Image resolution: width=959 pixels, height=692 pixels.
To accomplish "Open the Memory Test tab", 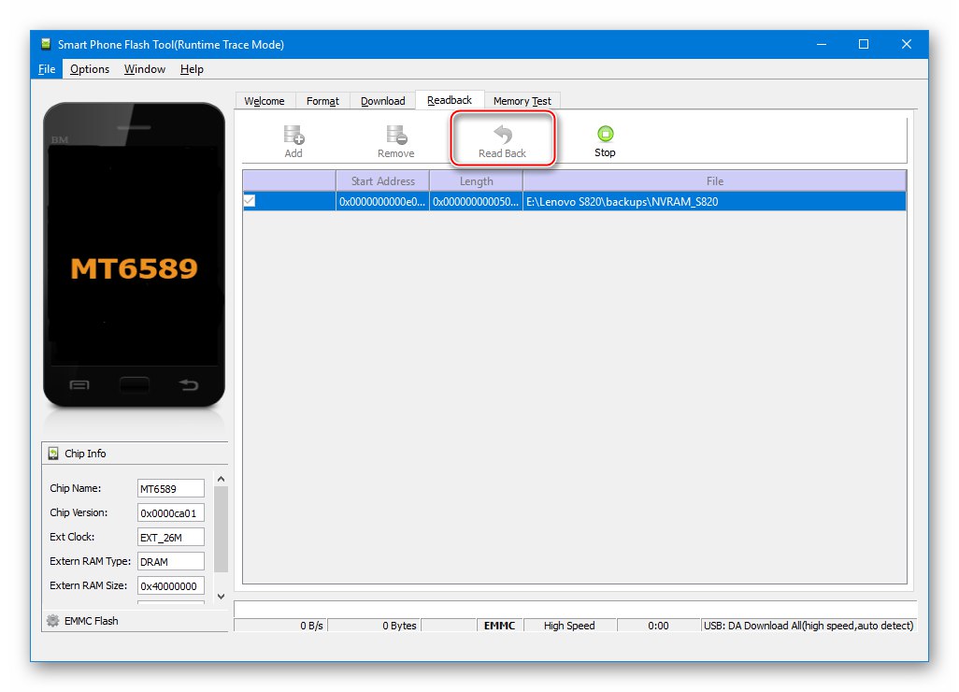I will 522,100.
